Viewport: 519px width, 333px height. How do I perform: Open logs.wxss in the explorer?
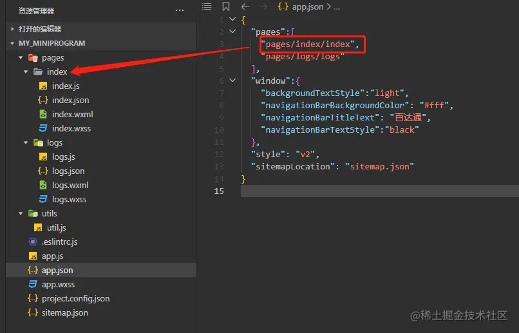pos(69,199)
